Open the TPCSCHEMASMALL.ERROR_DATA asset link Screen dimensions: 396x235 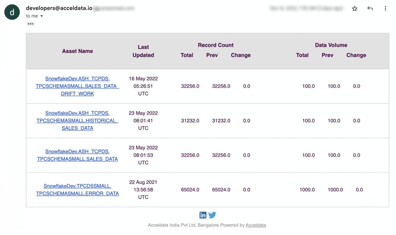click(x=77, y=190)
